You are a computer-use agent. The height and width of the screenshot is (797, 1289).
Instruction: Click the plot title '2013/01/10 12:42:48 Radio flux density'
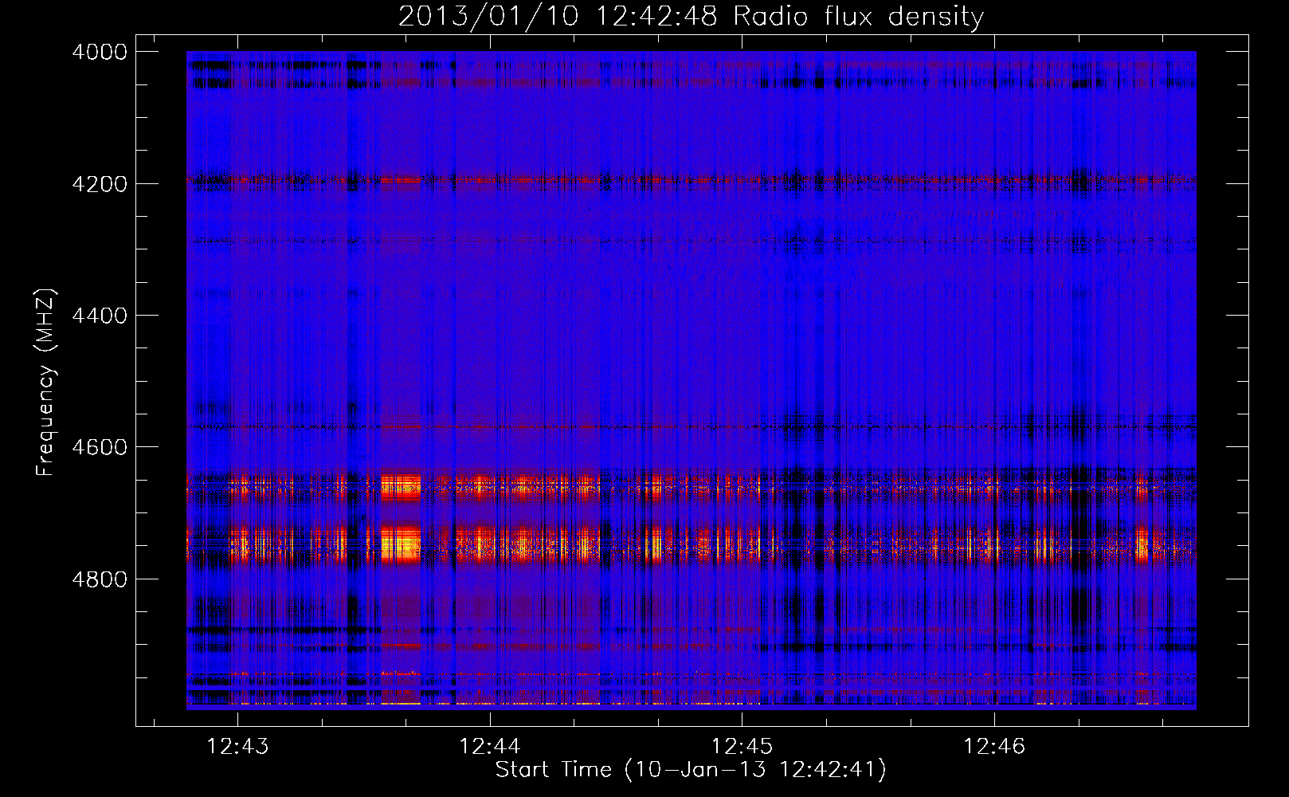pyautogui.click(x=691, y=17)
